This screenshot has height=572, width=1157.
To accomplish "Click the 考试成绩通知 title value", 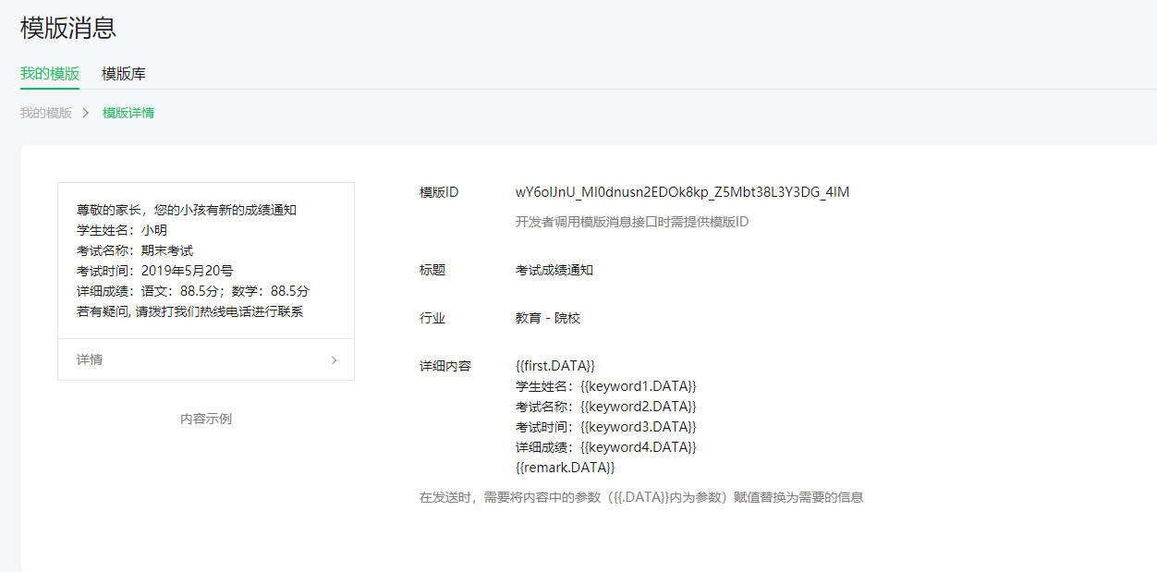I will (x=554, y=270).
